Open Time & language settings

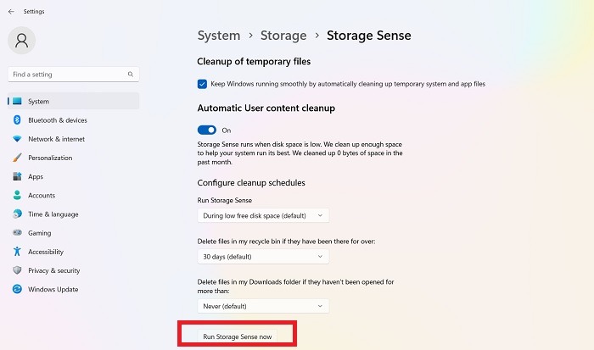(74, 214)
